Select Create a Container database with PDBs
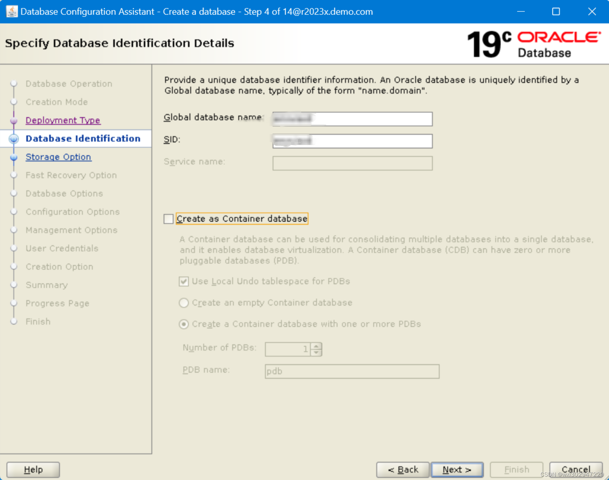 [x=184, y=324]
